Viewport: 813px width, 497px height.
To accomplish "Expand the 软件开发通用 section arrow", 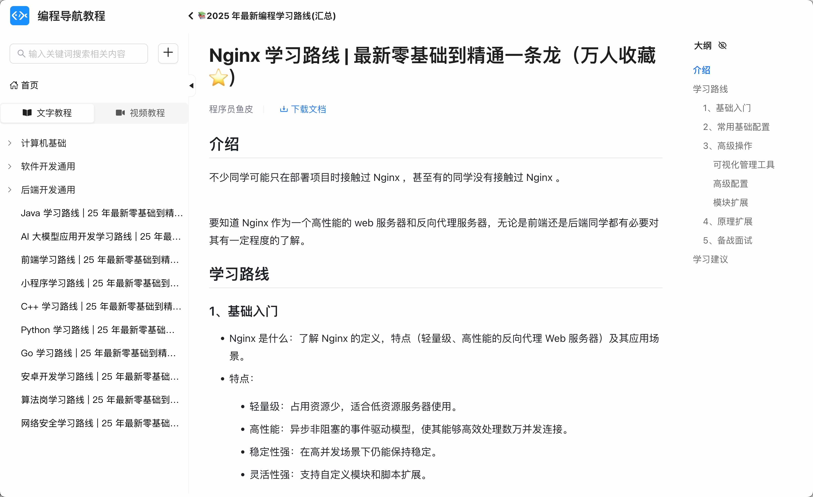I will [10, 167].
